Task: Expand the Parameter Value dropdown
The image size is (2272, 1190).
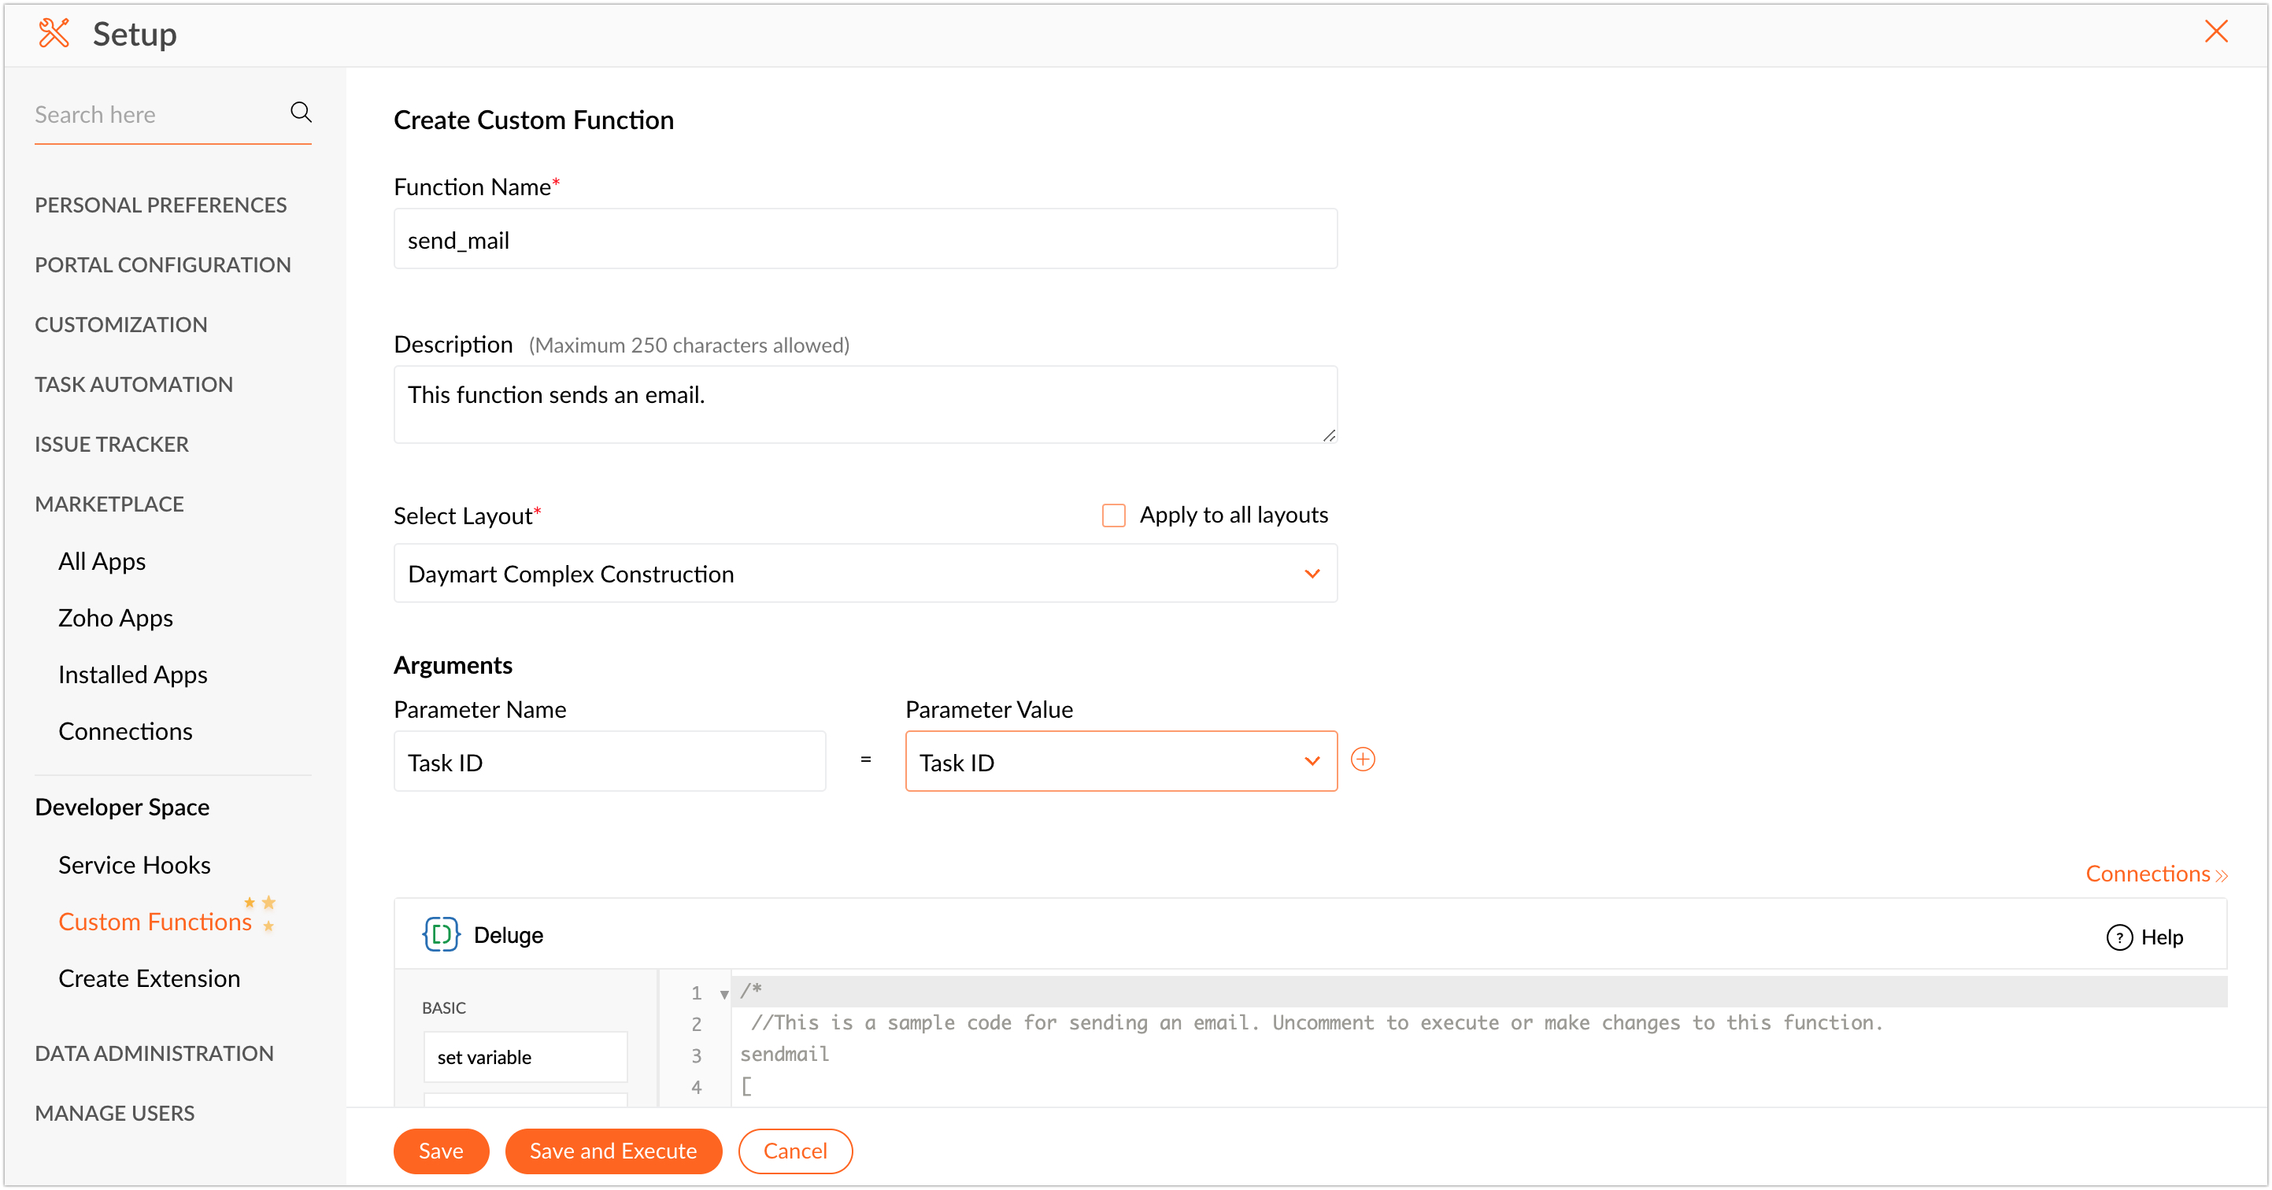Action: pos(1120,762)
